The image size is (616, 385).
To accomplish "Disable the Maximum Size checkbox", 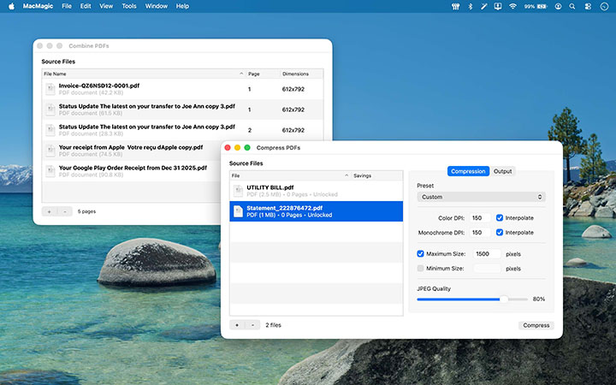I will click(x=420, y=254).
